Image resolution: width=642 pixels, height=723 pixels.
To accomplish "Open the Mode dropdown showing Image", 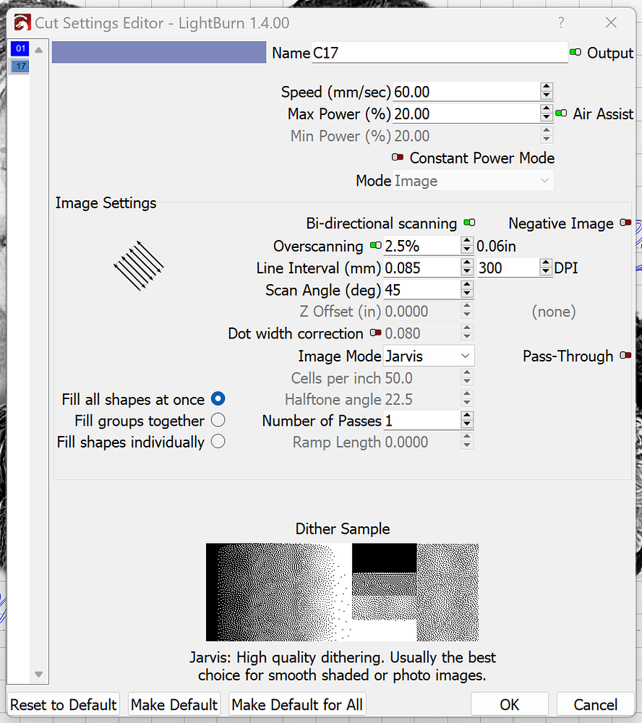I will click(x=473, y=181).
